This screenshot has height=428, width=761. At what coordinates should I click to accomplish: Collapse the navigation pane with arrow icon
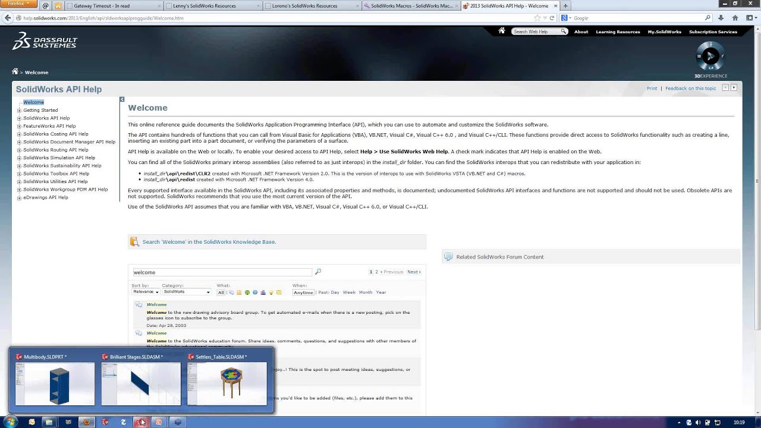click(122, 99)
